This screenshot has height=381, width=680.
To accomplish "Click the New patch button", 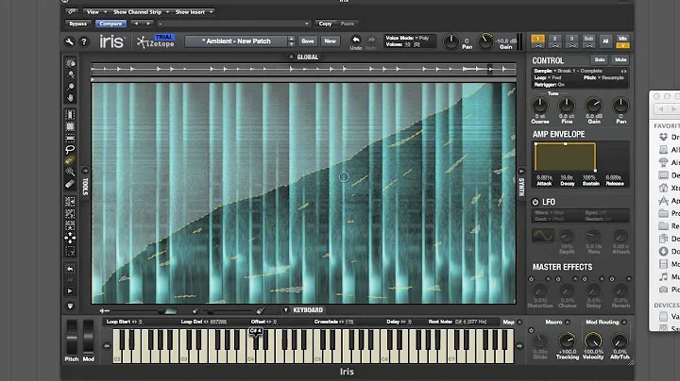I will point(330,41).
